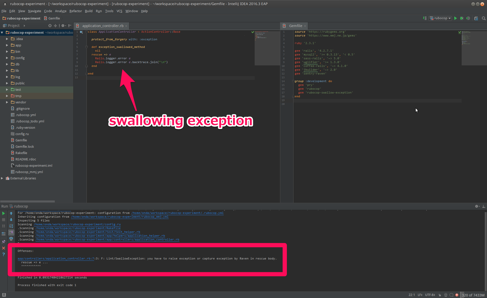The image size is (487, 298).
Task: Toggle soft-wrap in the Run console
Action: (x=11, y=226)
